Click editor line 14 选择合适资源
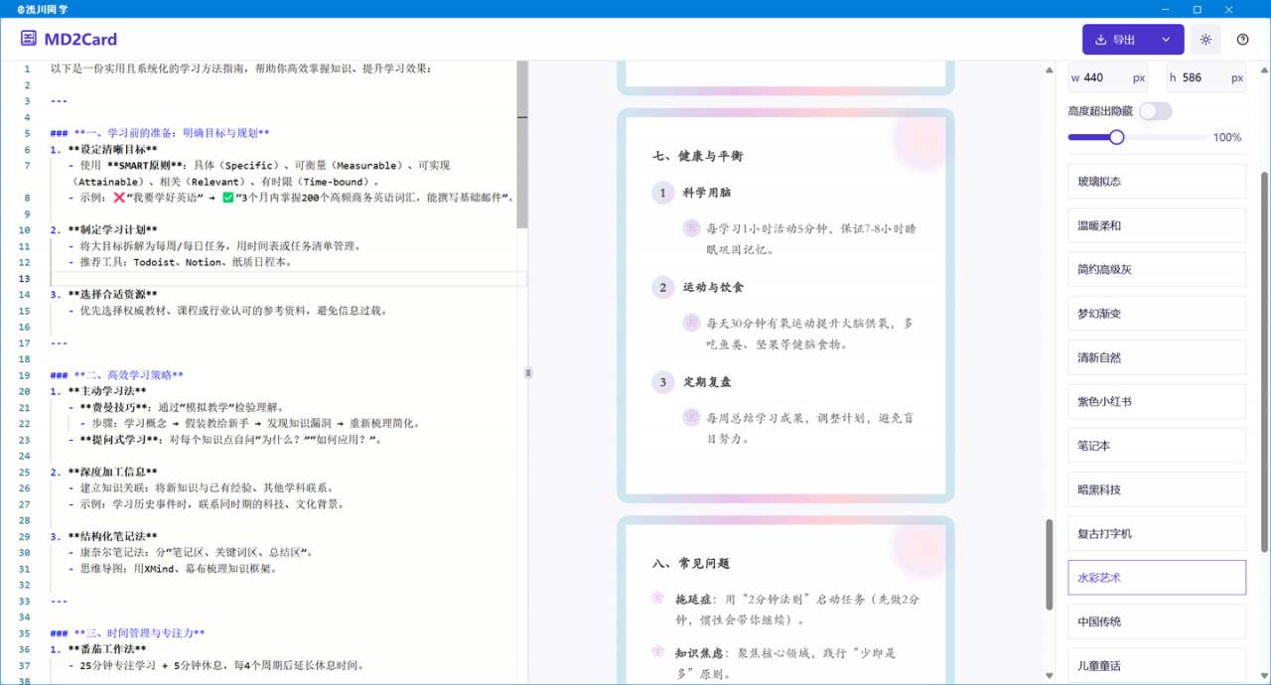The height and width of the screenshot is (685, 1271). click(103, 294)
